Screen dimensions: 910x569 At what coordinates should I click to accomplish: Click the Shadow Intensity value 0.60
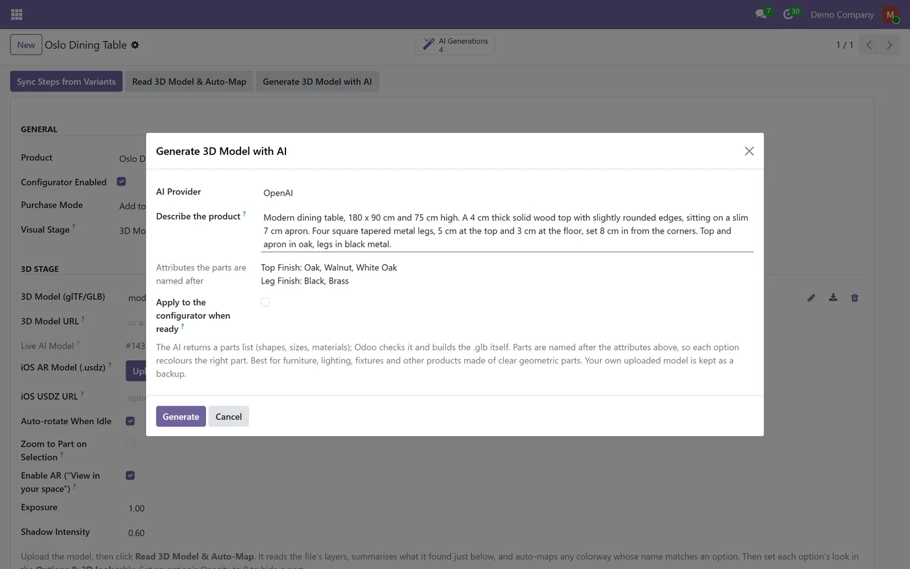click(x=136, y=533)
